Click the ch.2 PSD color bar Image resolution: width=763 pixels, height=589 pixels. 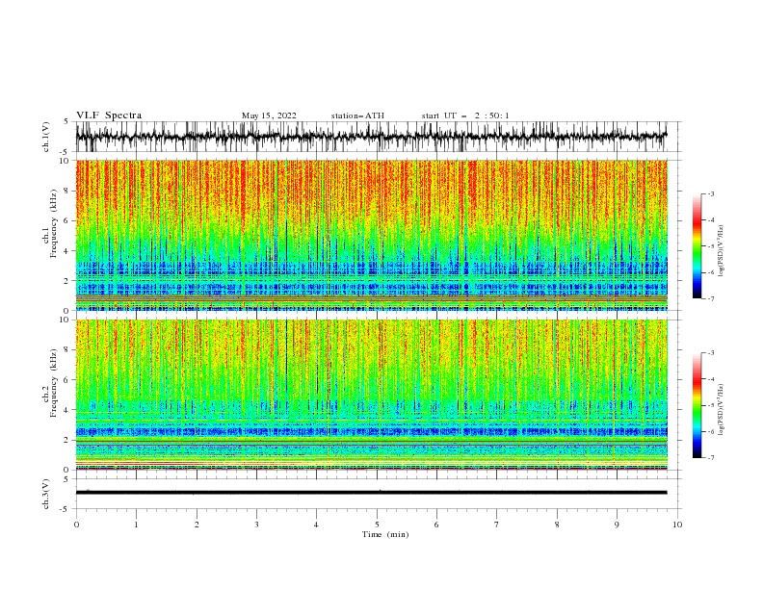pos(697,405)
